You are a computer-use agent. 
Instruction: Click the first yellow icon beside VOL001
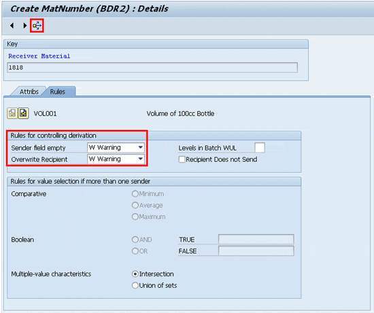coord(12,113)
